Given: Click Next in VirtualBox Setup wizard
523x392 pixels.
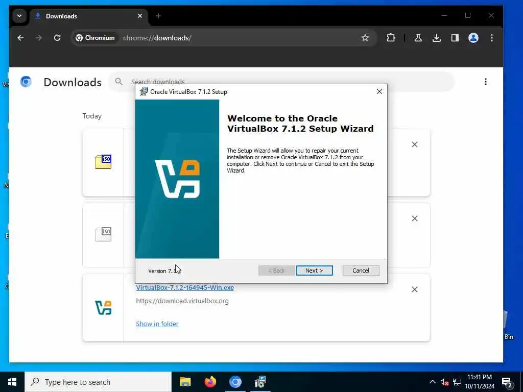Looking at the screenshot, I should [x=314, y=271].
